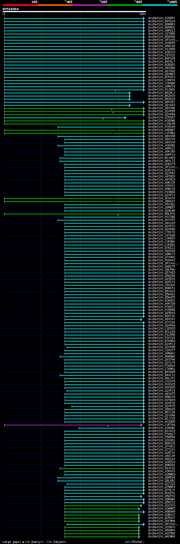The width and height of the screenshot is (180, 544).
Task: Open hit UniRef100_B9R8R3
Action: click(161, 25)
